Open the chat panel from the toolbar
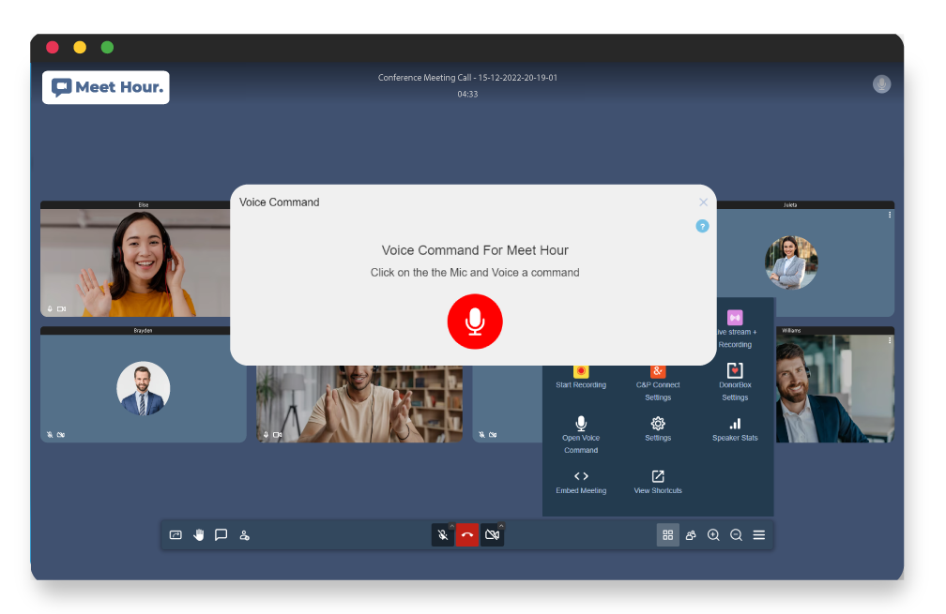This screenshot has height=614, width=946. [x=221, y=535]
